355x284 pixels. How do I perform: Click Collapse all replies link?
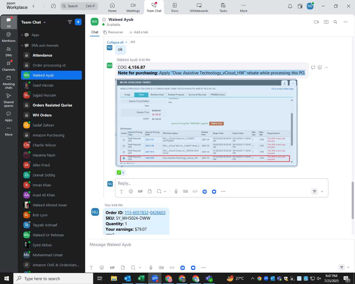point(117,42)
